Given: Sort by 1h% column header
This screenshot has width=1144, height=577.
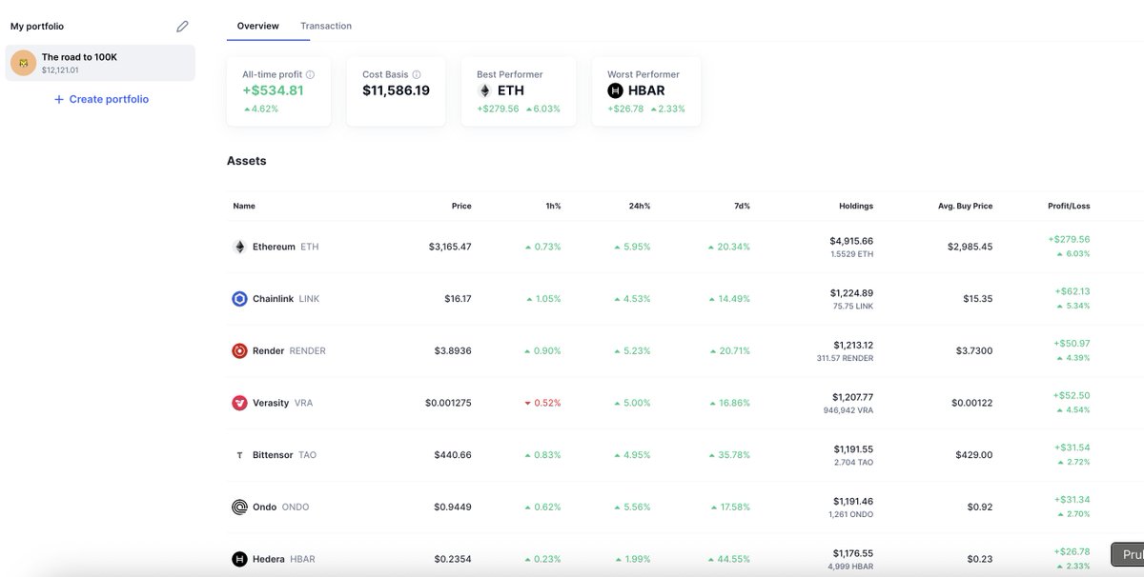Looking at the screenshot, I should point(552,206).
